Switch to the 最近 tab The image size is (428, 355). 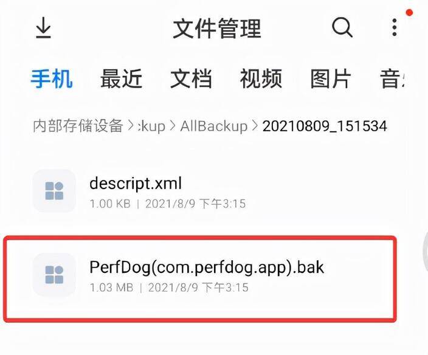pyautogui.click(x=121, y=78)
